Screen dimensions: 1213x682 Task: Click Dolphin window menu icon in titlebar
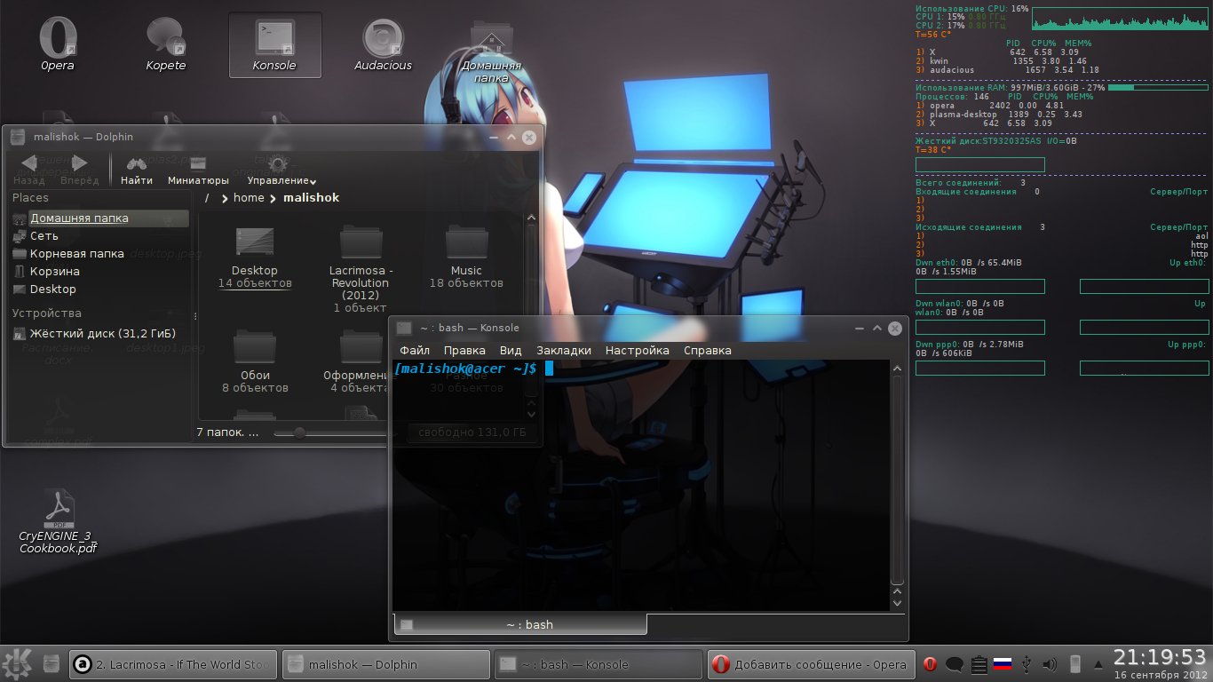[18, 137]
